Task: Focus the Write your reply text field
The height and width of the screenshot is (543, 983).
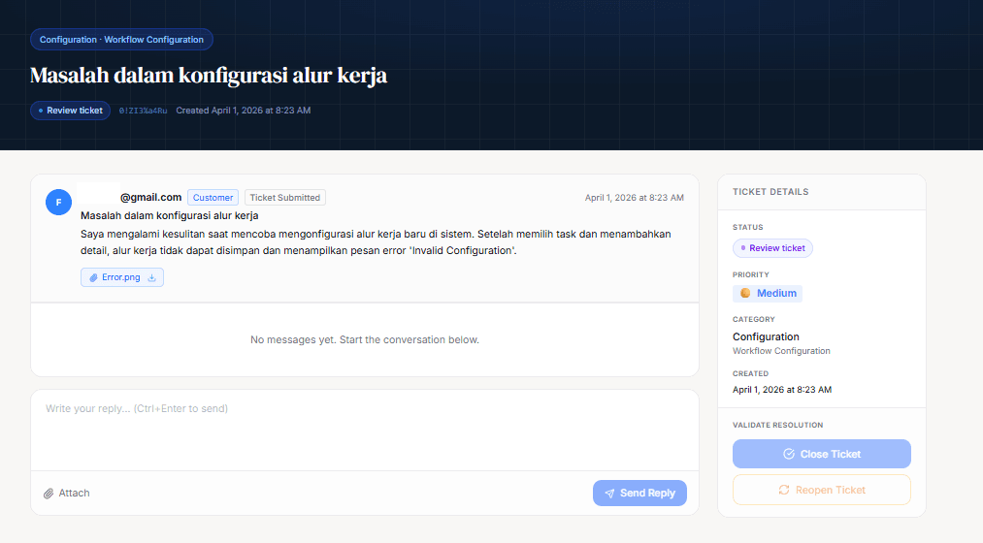Action: tap(364, 427)
